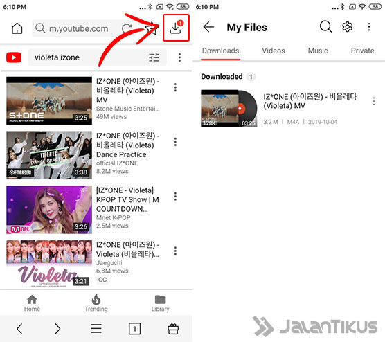Open options for downloaded Violeta file
The height and width of the screenshot is (342, 385).
click(x=374, y=101)
